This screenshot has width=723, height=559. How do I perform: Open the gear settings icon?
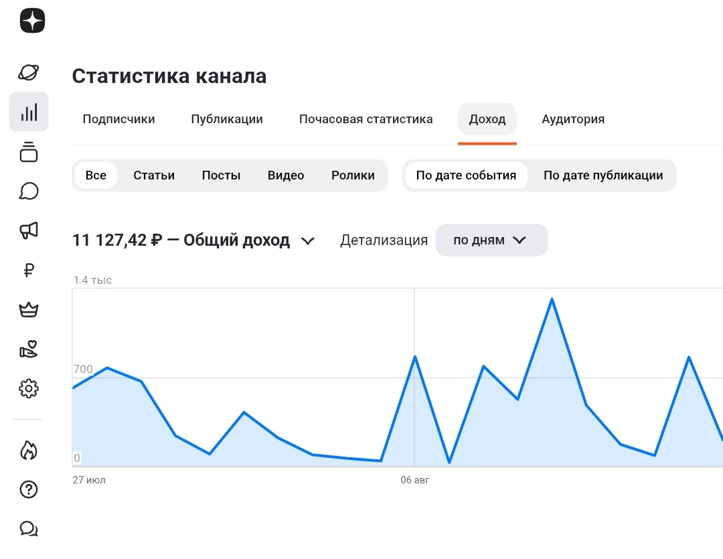click(x=29, y=389)
